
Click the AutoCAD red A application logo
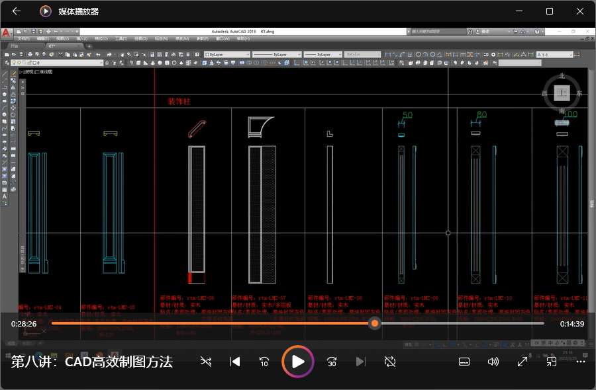(6, 32)
